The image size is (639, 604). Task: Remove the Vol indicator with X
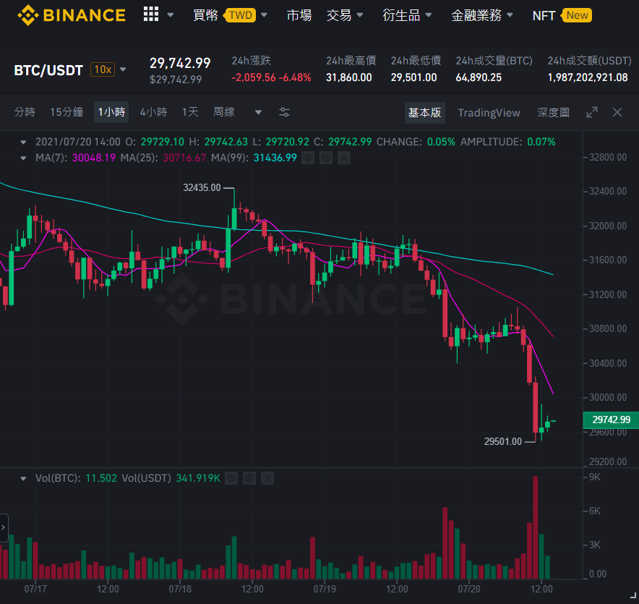point(267,478)
